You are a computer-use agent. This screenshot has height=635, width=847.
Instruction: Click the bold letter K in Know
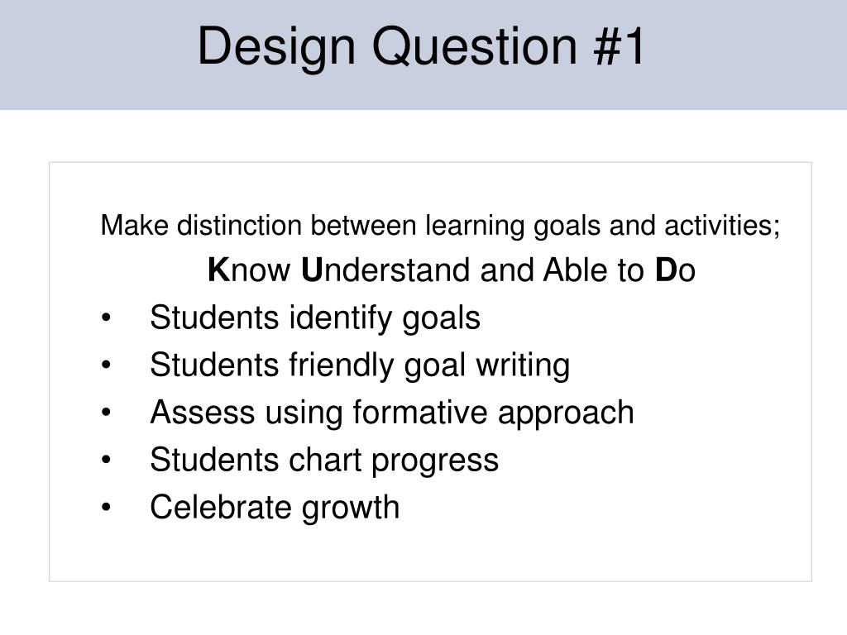218,270
